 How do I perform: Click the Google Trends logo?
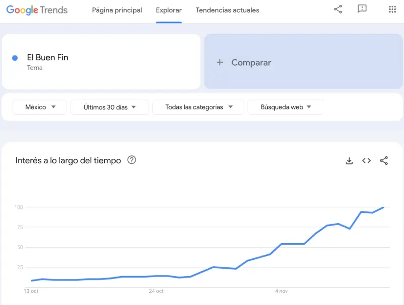(37, 10)
